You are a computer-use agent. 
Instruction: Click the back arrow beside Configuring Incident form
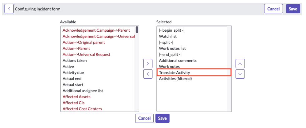pyautogui.click(x=9, y=9)
